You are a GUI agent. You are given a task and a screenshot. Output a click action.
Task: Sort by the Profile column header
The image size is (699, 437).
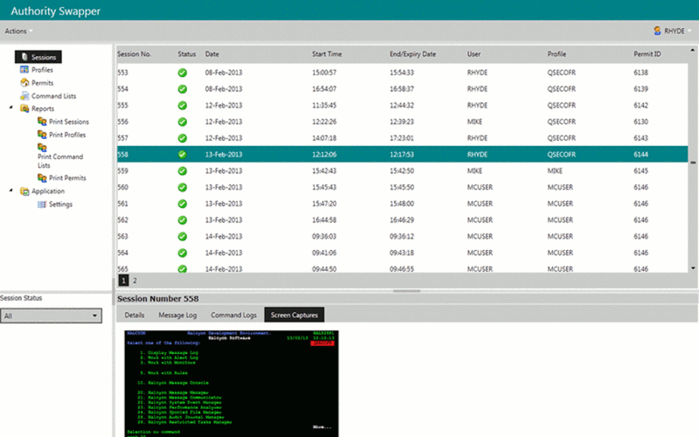coord(557,54)
